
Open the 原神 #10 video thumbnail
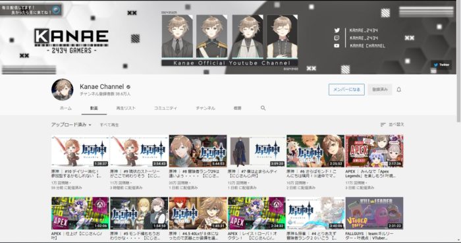point(80,151)
